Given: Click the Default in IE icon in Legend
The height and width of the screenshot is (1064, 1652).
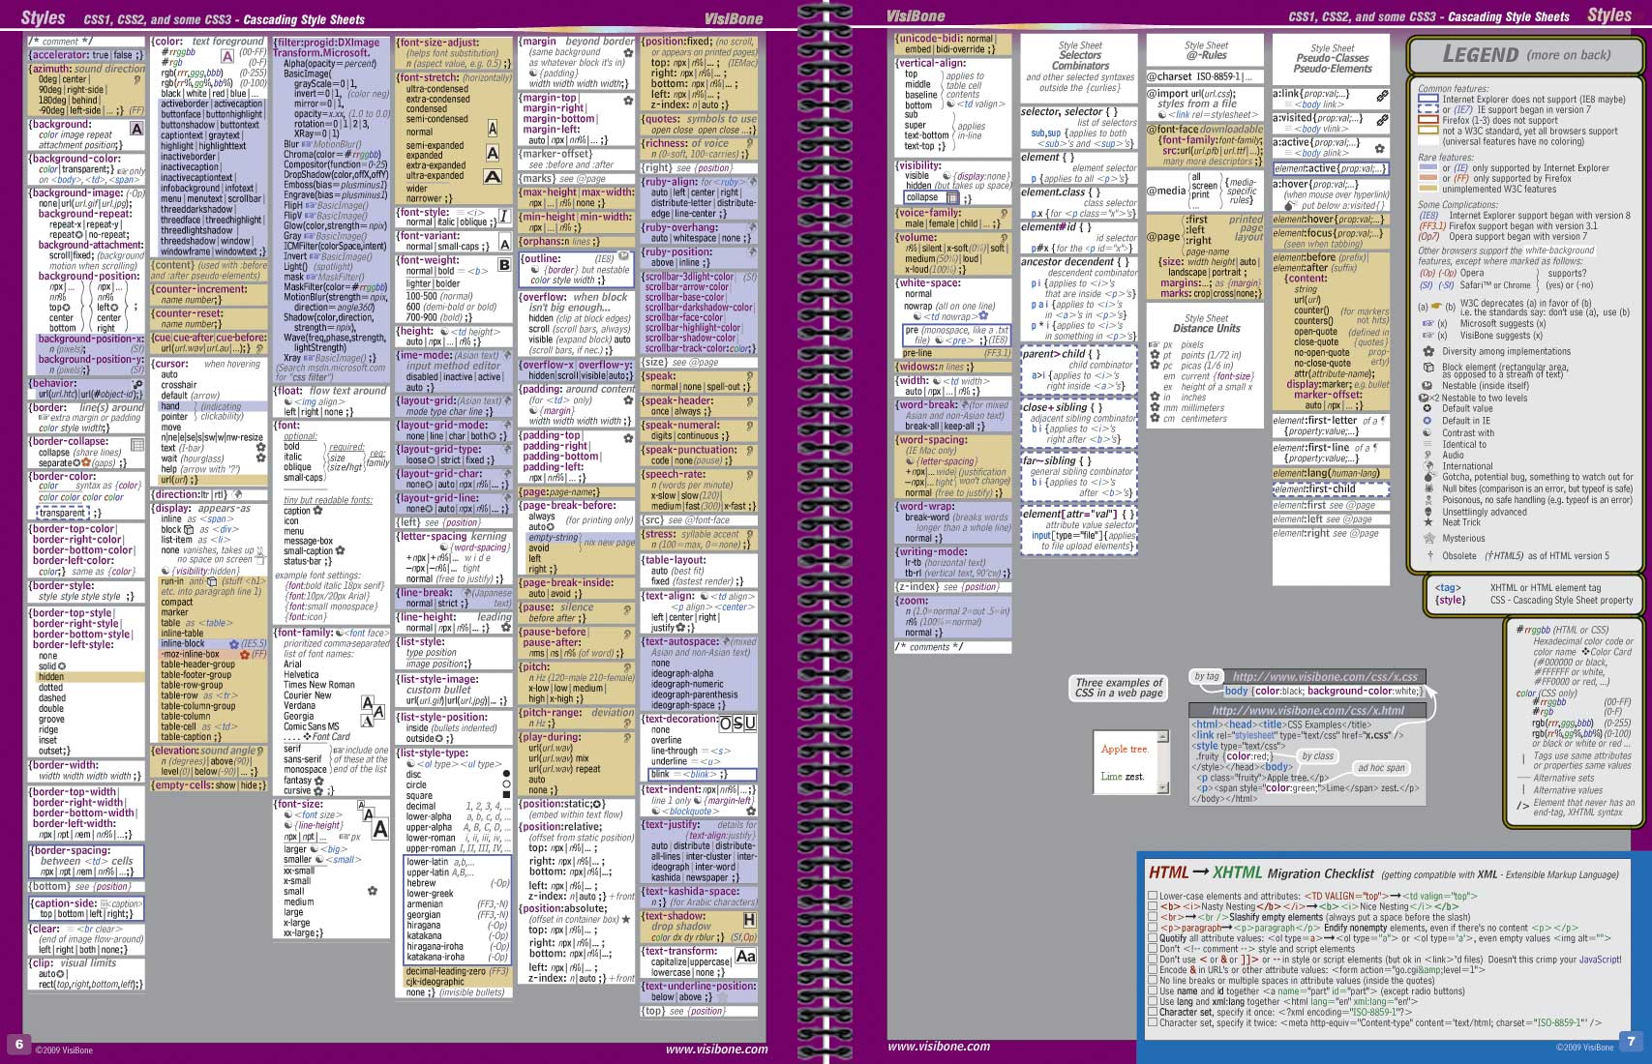Looking at the screenshot, I should coord(1427,420).
